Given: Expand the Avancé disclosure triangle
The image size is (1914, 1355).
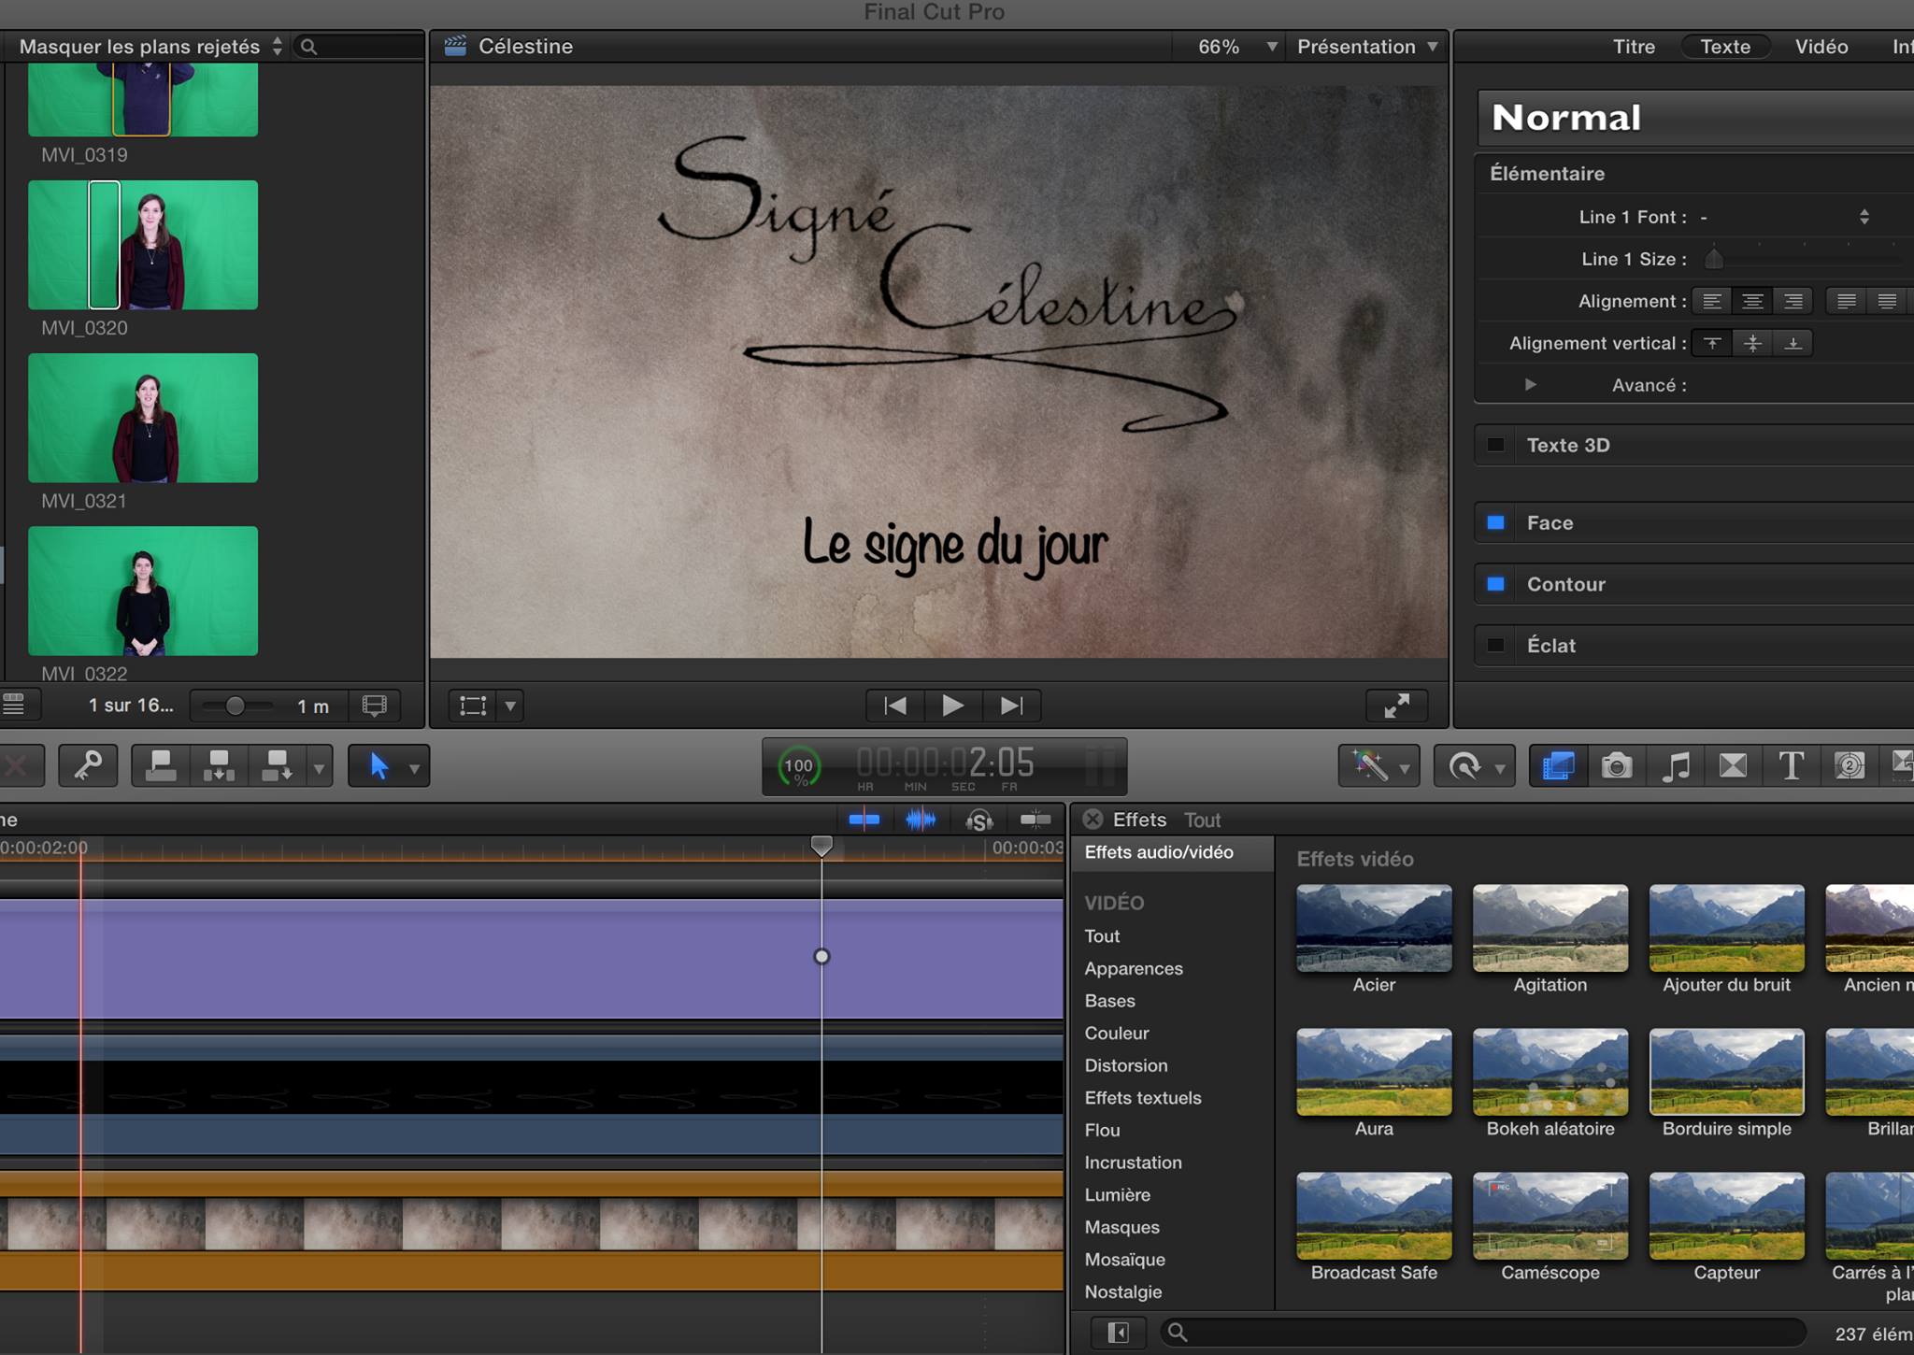Looking at the screenshot, I should (1530, 385).
